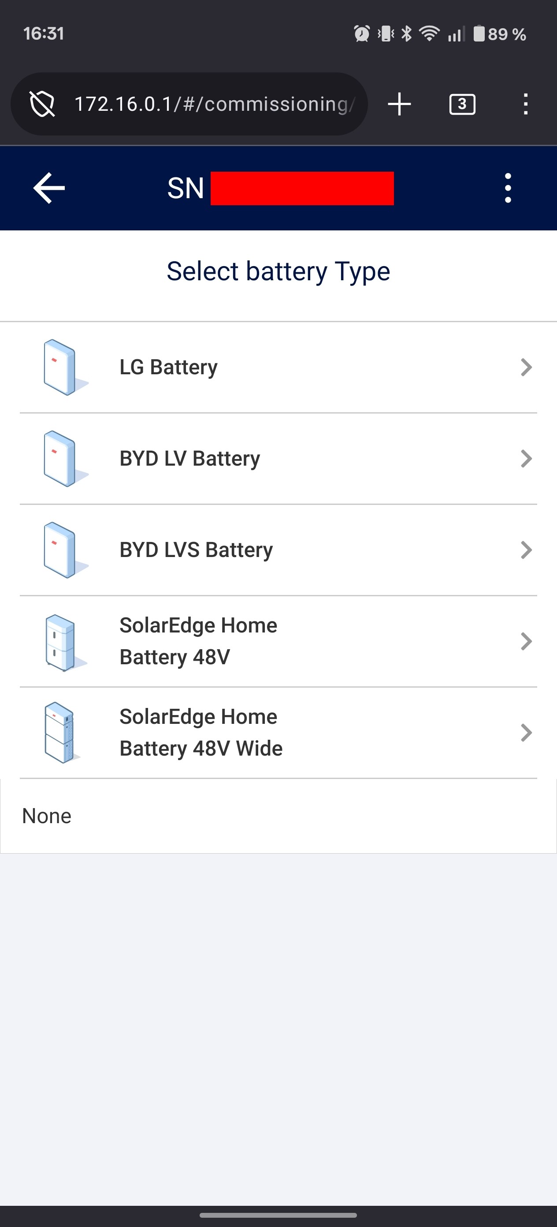The image size is (557, 1227).
Task: Select BYD LVS Battery option
Action: pyautogui.click(x=196, y=550)
